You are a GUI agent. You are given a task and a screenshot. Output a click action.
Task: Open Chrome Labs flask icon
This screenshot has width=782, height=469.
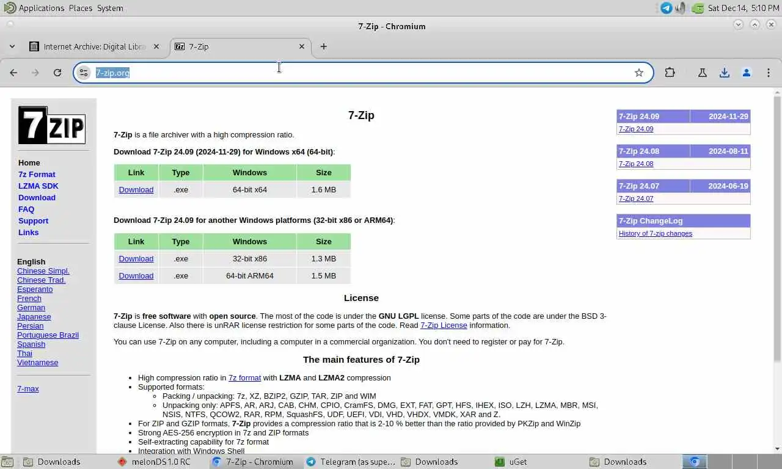(703, 73)
